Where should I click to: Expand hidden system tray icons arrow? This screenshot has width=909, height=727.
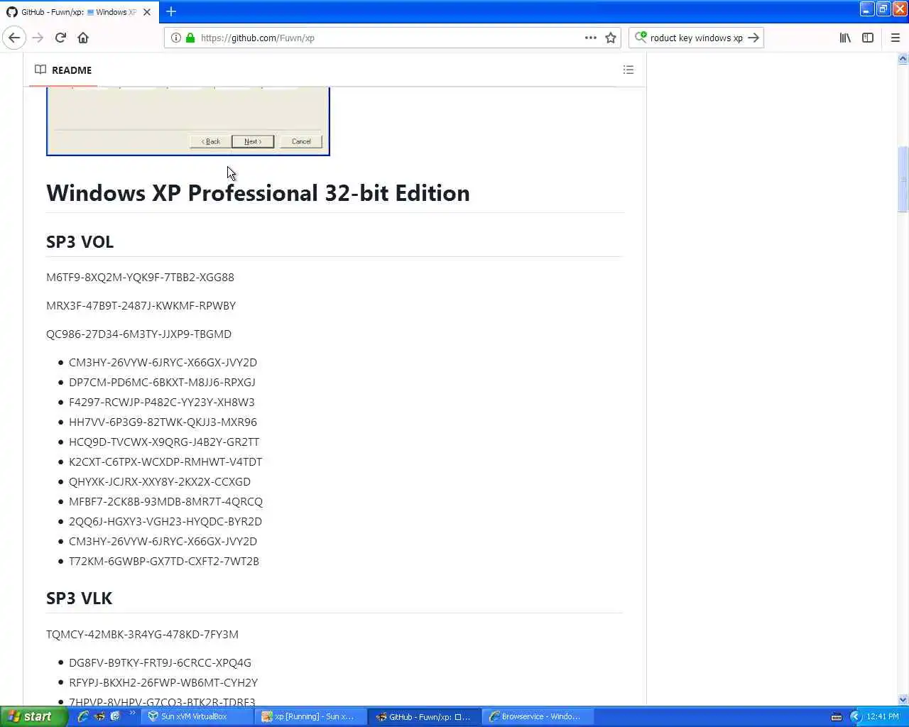click(x=855, y=716)
